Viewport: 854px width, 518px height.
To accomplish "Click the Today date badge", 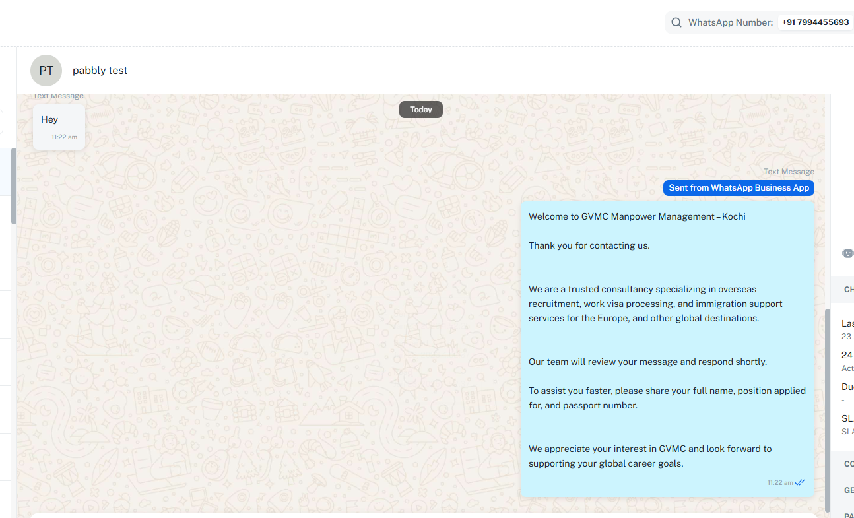I will coord(420,110).
